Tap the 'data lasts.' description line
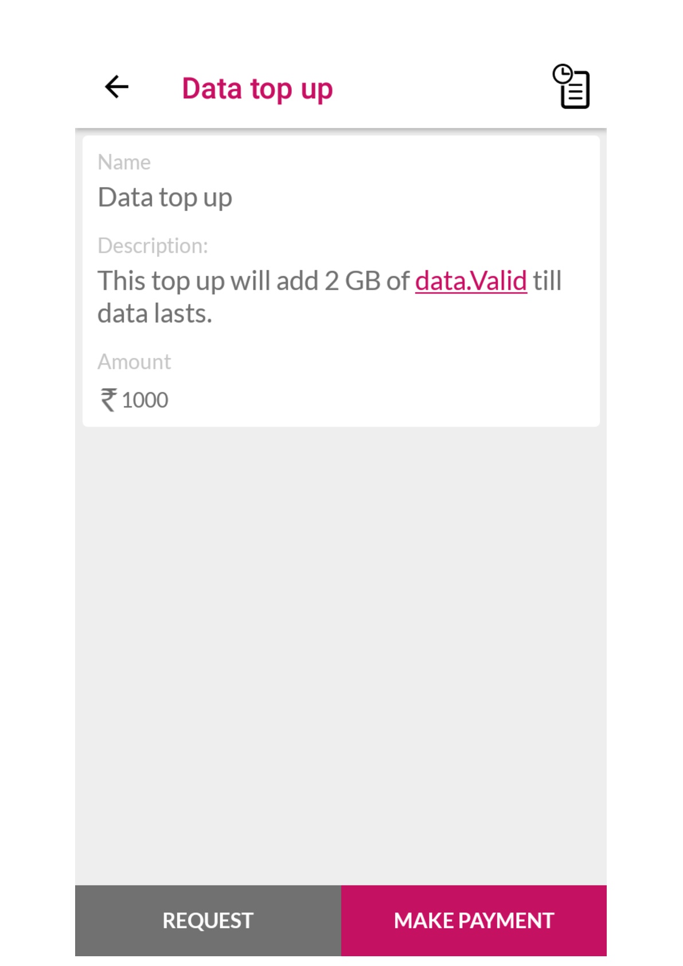The height and width of the screenshot is (966, 683). tap(155, 314)
